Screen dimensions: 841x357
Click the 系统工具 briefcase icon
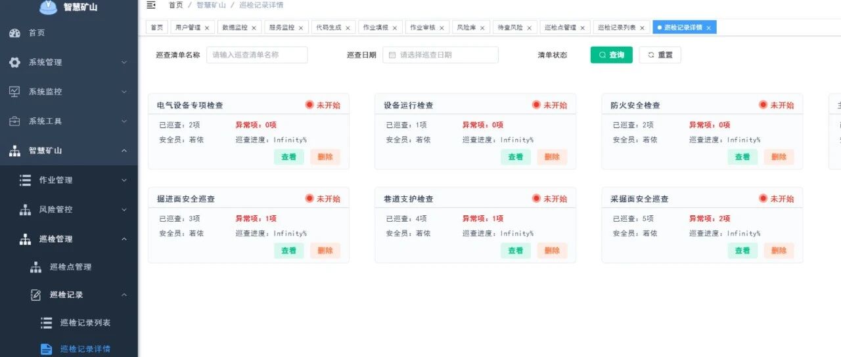(14, 121)
